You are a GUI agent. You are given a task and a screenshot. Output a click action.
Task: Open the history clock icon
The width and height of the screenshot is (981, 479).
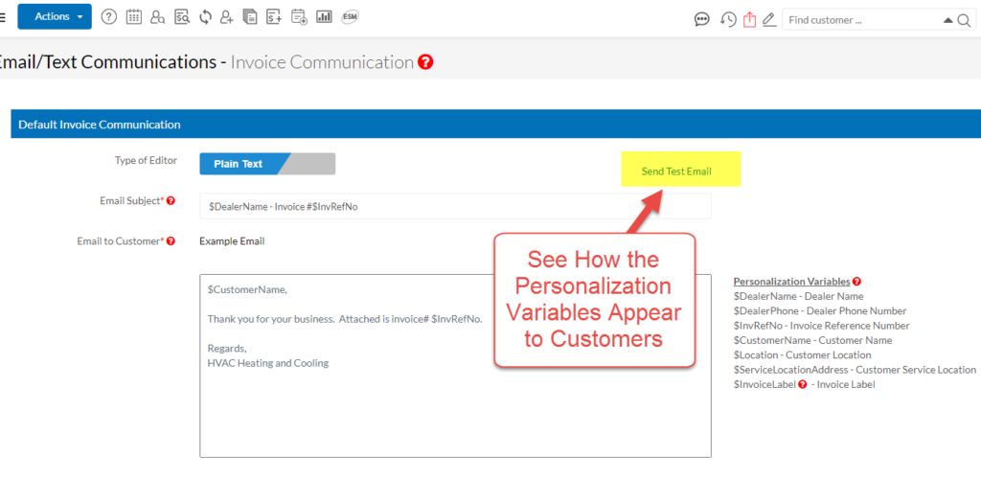coord(728,20)
